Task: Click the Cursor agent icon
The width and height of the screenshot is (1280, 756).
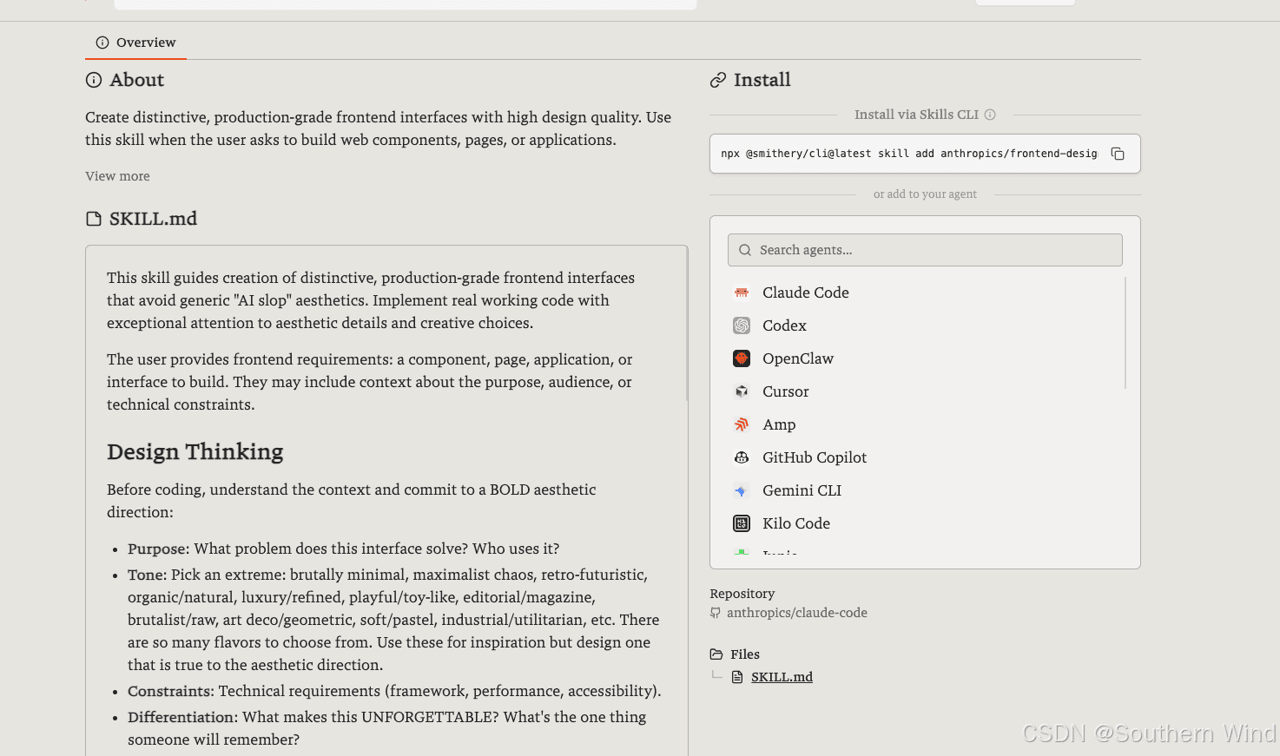Action: 742,391
